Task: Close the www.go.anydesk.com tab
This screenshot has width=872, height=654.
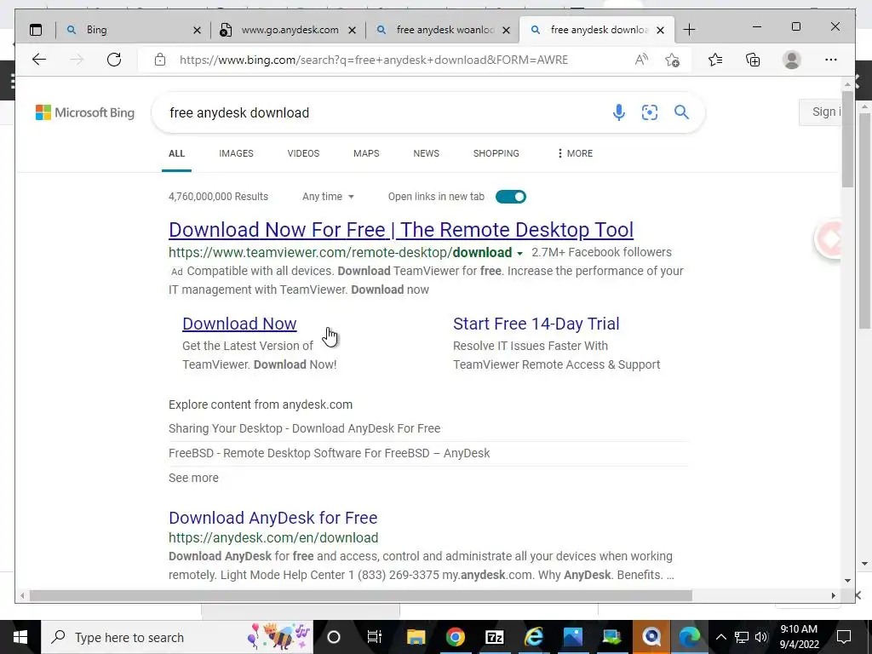Action: click(352, 30)
